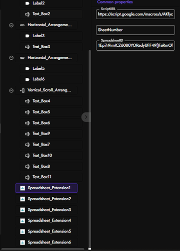Select Label6 tree row
Image resolution: width=180 pixels, height=251 pixels.
pyautogui.click(x=51, y=79)
